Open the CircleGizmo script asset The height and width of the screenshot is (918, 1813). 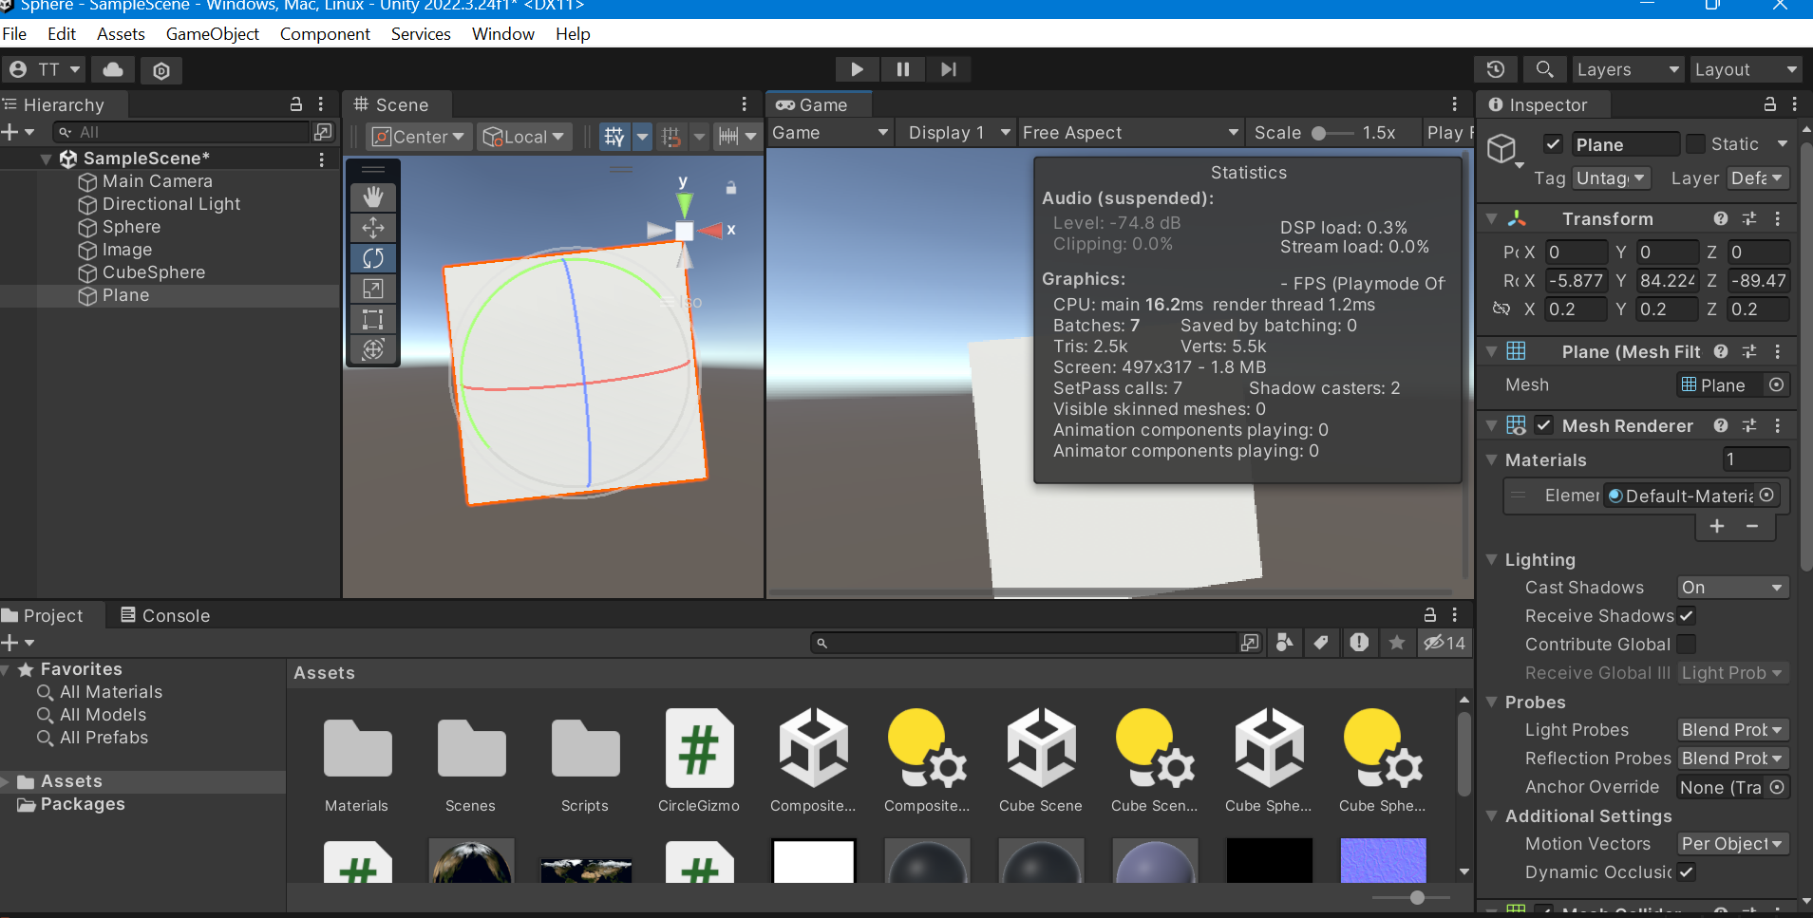pyautogui.click(x=699, y=761)
